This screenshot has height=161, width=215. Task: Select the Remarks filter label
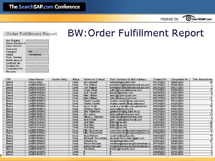click(x=11, y=72)
